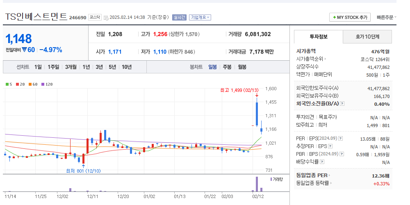
Task: Click the 0.40% foreign ownership ratio
Action: (x=382, y=104)
